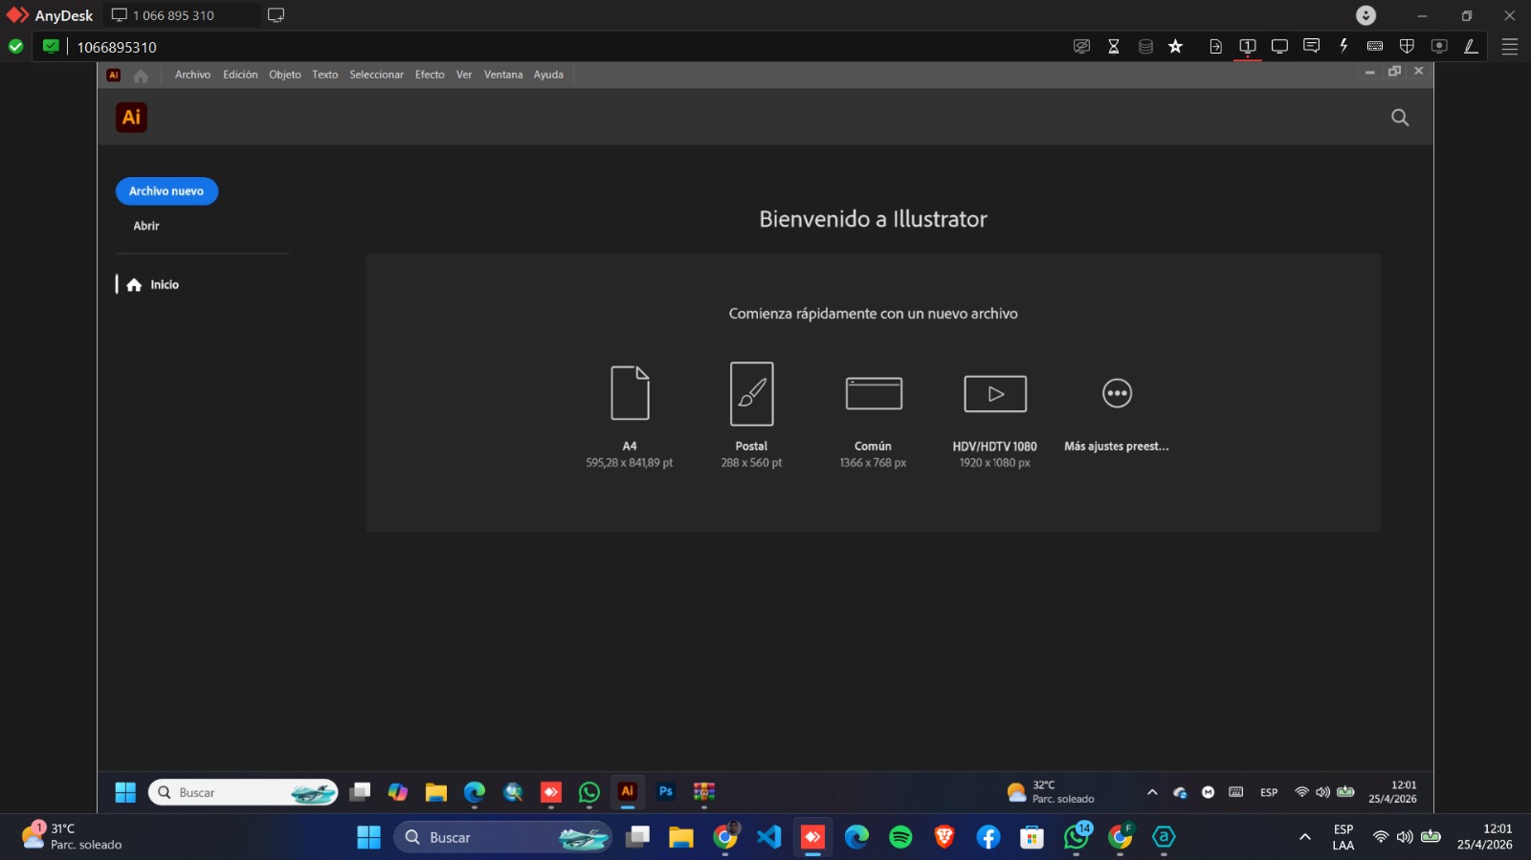Open the Texto menu
The height and width of the screenshot is (860, 1531).
(x=325, y=75)
